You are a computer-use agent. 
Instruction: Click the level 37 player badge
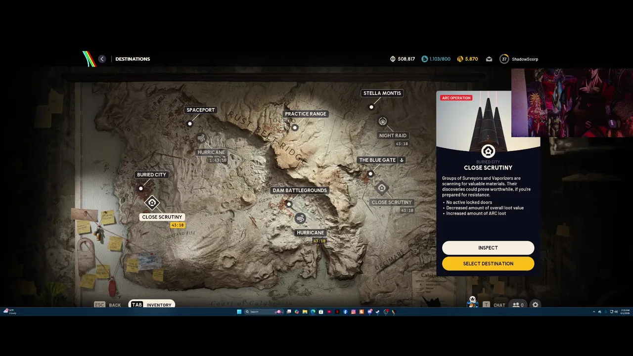point(504,59)
